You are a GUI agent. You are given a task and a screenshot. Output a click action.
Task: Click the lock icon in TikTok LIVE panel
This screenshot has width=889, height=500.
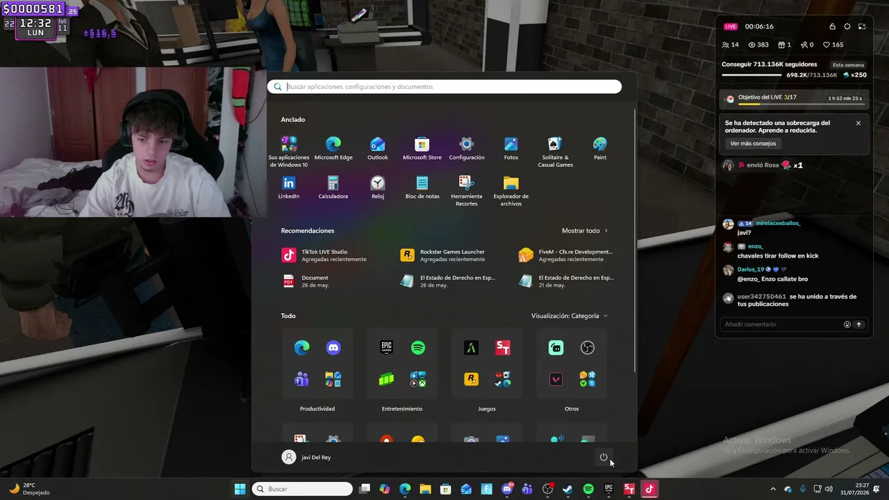pos(832,26)
